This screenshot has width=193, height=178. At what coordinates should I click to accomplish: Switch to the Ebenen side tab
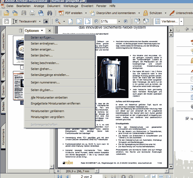[x=3, y=90]
